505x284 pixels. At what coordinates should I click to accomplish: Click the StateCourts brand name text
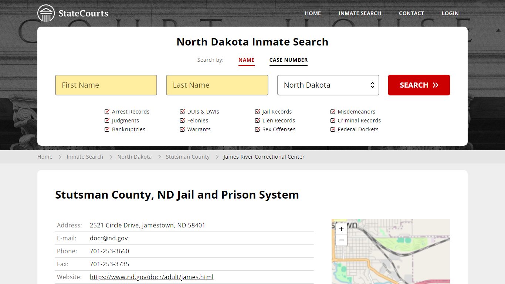tap(84, 14)
